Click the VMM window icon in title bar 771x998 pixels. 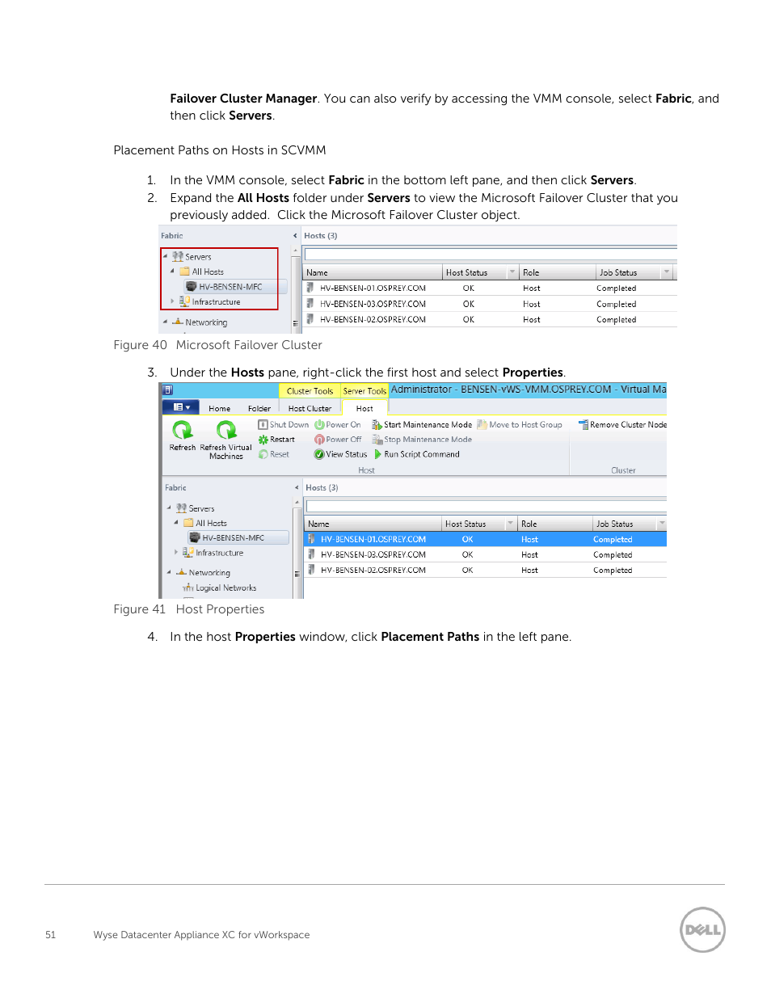pyautogui.click(x=168, y=390)
